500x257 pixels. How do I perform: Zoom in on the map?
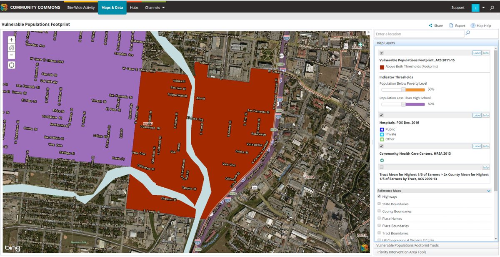pos(12,40)
